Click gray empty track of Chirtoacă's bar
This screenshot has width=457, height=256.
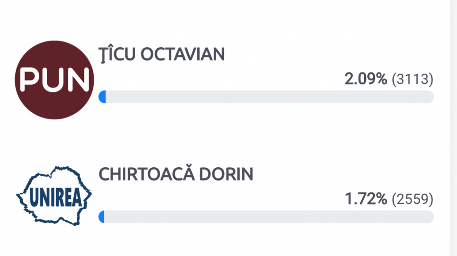(x=269, y=217)
